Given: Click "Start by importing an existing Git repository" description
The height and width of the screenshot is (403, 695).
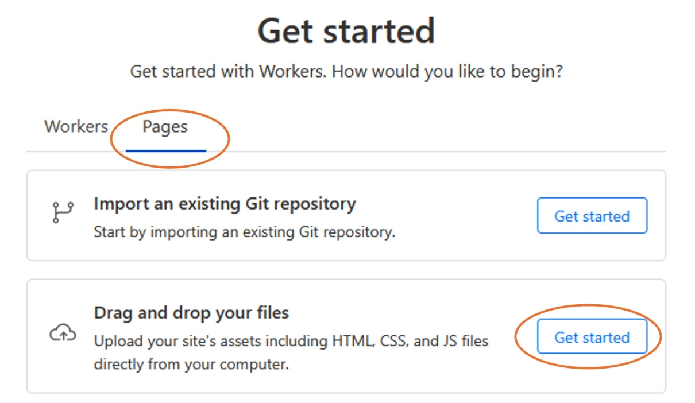Looking at the screenshot, I should (x=245, y=233).
